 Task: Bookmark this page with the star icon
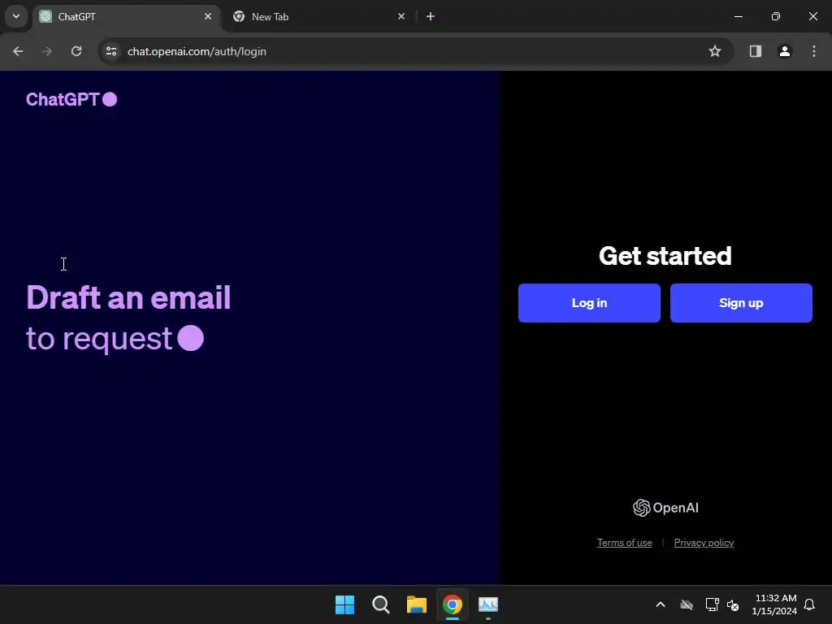[x=715, y=51]
